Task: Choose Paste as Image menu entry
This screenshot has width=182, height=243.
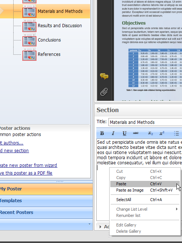Action: [x=145, y=190]
